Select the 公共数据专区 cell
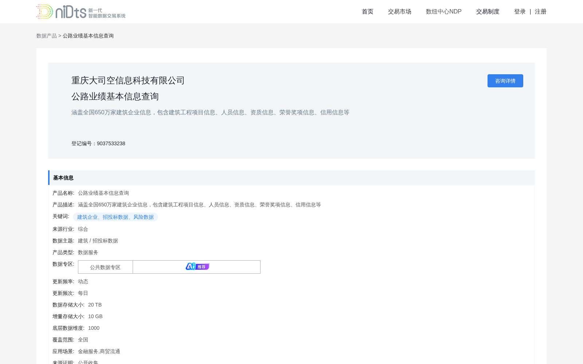This screenshot has width=583, height=364. click(105, 267)
